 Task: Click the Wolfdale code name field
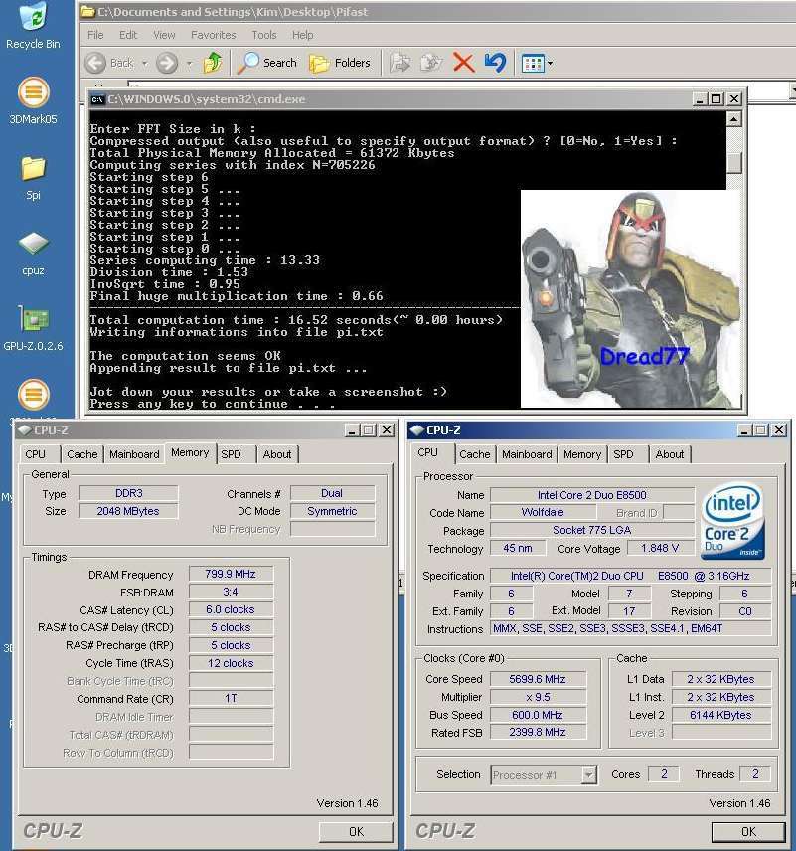pos(543,512)
